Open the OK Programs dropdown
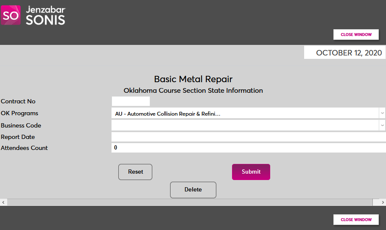 coord(248,114)
